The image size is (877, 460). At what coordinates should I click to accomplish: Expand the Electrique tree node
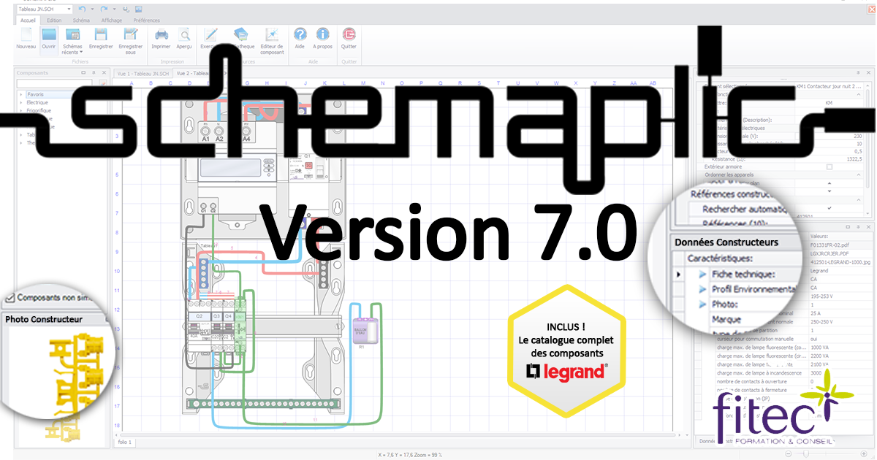click(22, 103)
